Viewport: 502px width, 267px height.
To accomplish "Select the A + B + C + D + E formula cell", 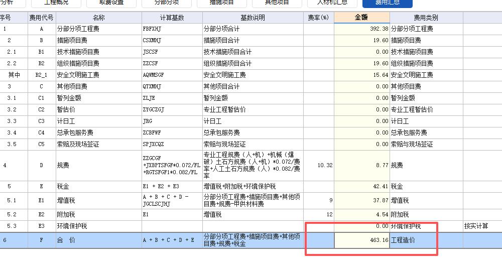I will point(172,240).
